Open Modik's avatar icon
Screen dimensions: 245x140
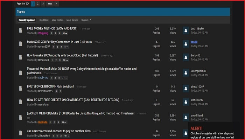(x=185, y=44)
